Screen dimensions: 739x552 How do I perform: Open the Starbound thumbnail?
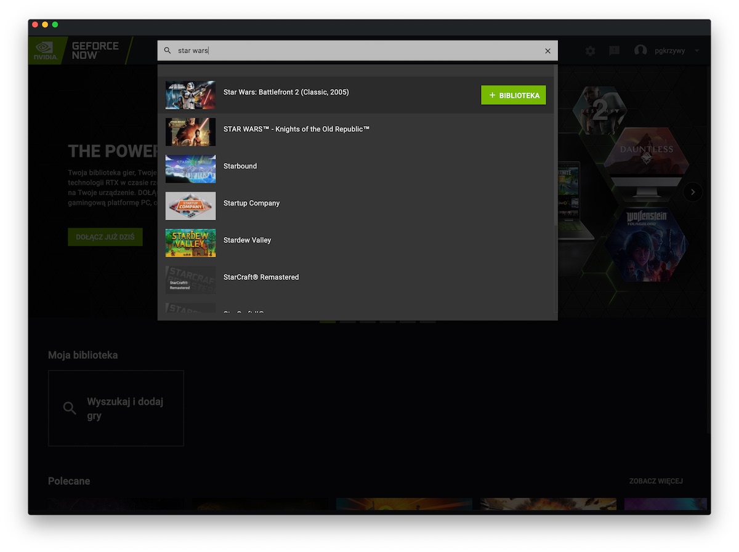[x=191, y=169]
